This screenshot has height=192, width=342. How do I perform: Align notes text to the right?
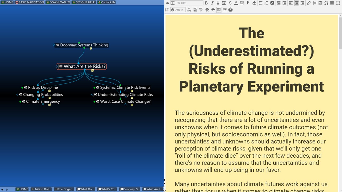(302, 3)
